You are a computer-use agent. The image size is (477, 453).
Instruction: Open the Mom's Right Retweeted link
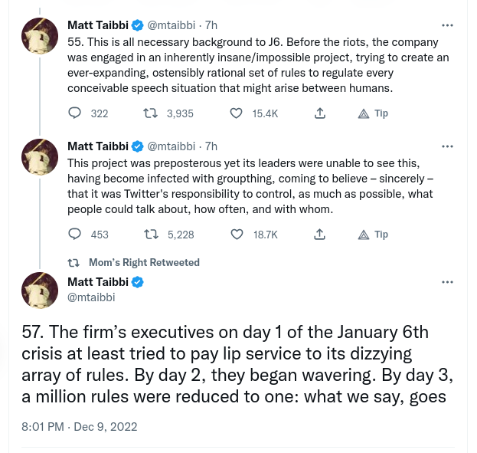[x=144, y=262]
